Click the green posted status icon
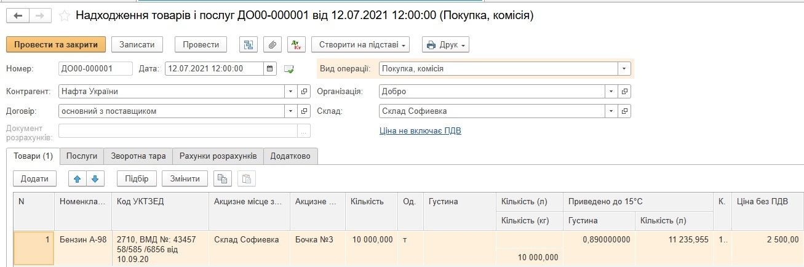Image resolution: width=804 pixels, height=267 pixels. tap(289, 69)
